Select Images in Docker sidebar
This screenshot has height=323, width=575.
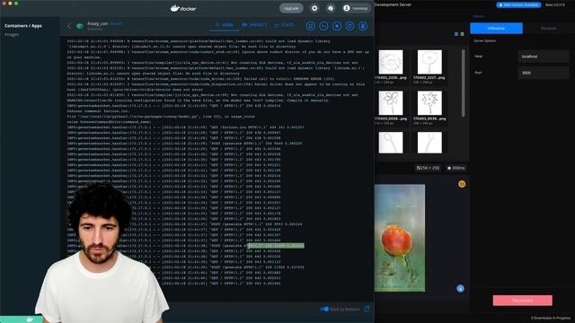[x=12, y=34]
